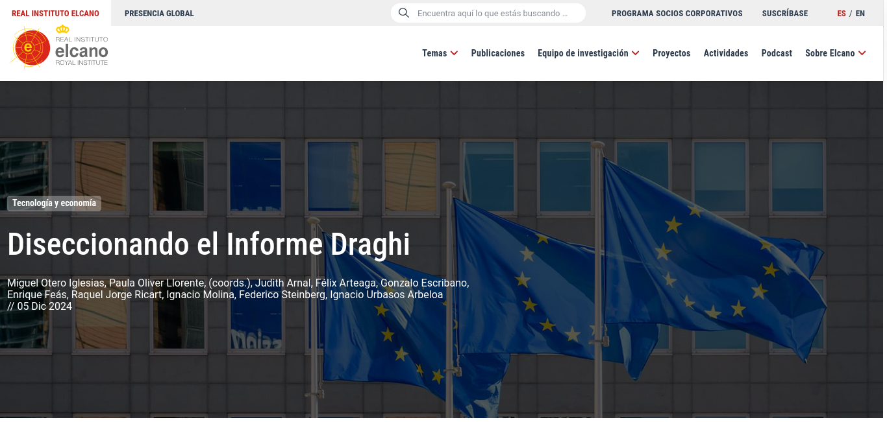Click the author name Ignacio Urbasos Arbeloa

coord(386,294)
